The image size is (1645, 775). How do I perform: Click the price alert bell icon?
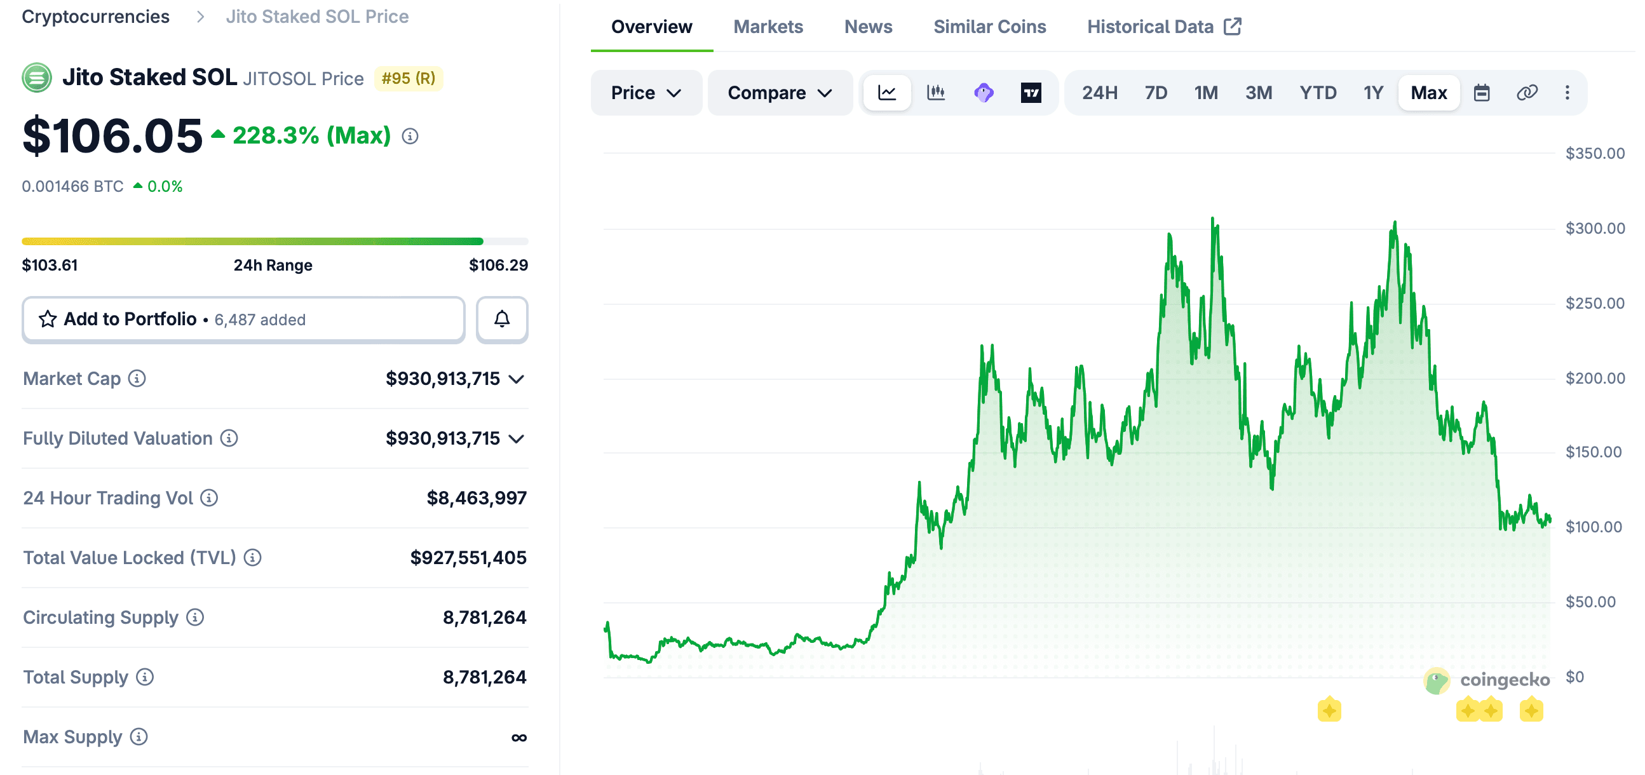point(502,318)
